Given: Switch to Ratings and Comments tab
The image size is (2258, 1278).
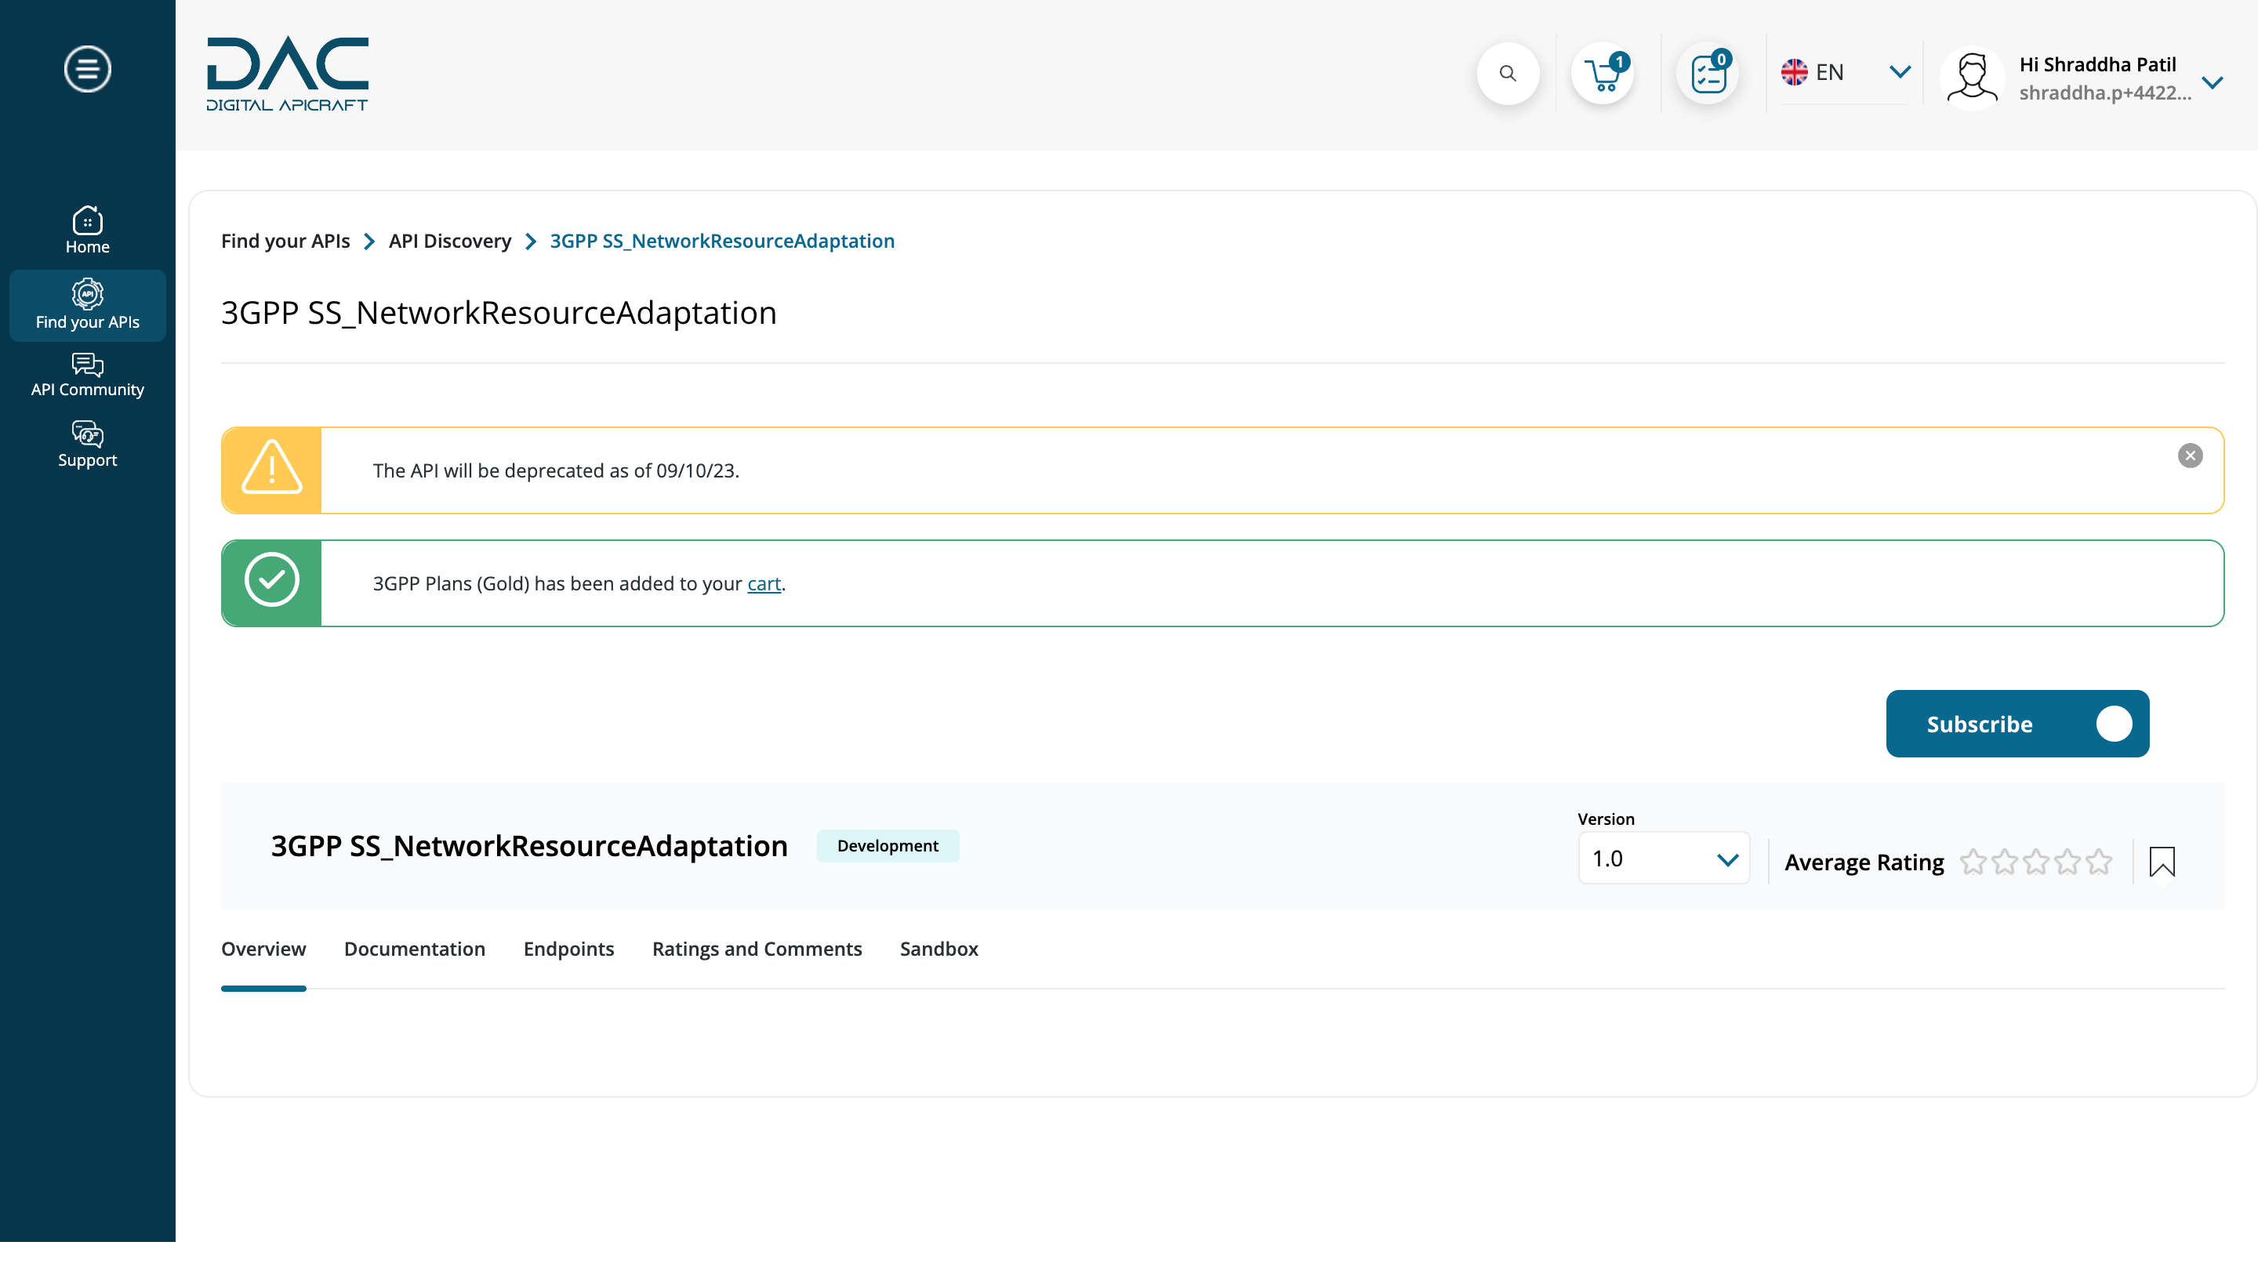Looking at the screenshot, I should (x=757, y=949).
